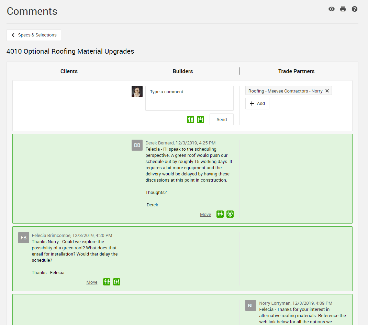The height and width of the screenshot is (325, 368).
Task: Click in the Type a comment field
Action: click(189, 98)
